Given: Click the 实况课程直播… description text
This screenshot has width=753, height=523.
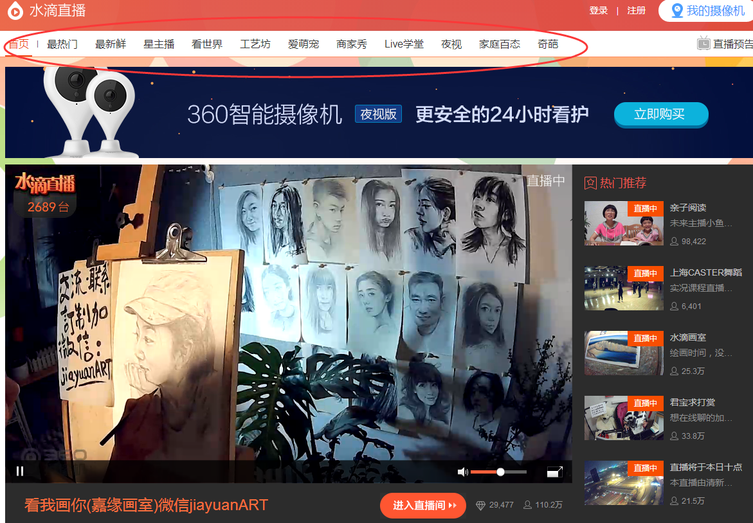Looking at the screenshot, I should 701,288.
